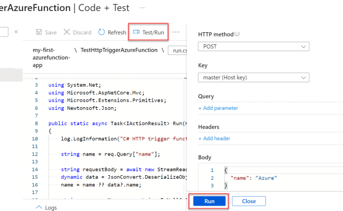Click line number 7 in the editor
The height and width of the screenshot is (211, 343).
click(36, 116)
